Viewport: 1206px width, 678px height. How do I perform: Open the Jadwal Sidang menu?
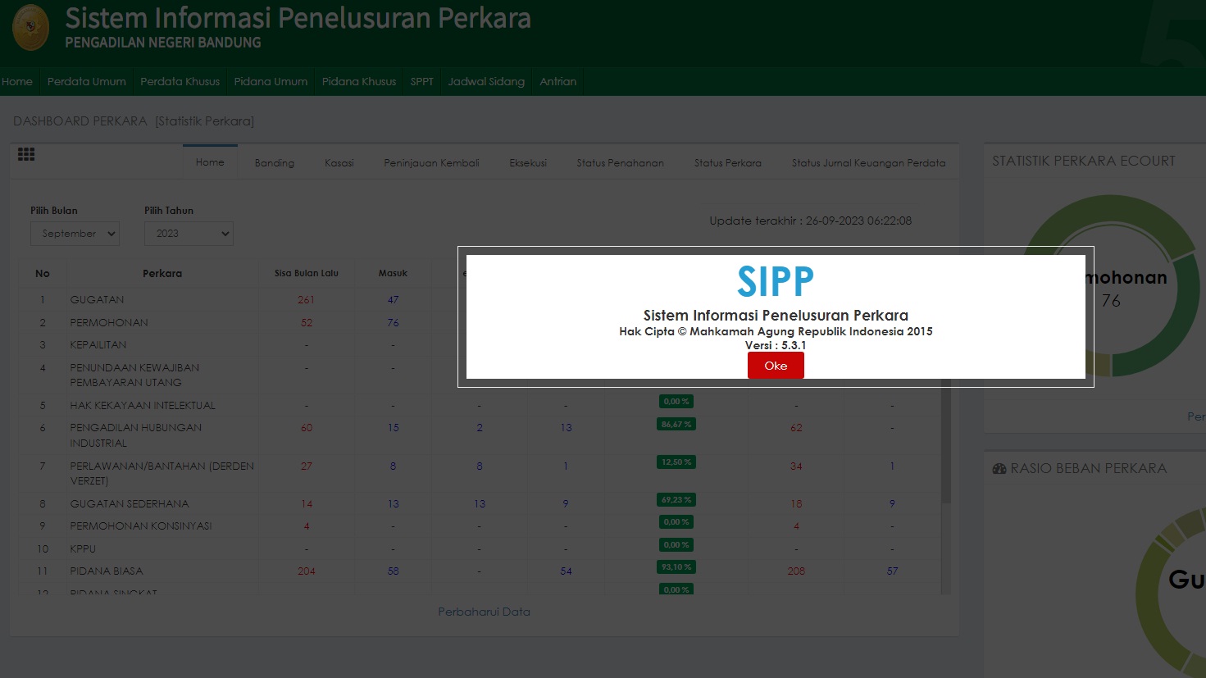pos(485,81)
